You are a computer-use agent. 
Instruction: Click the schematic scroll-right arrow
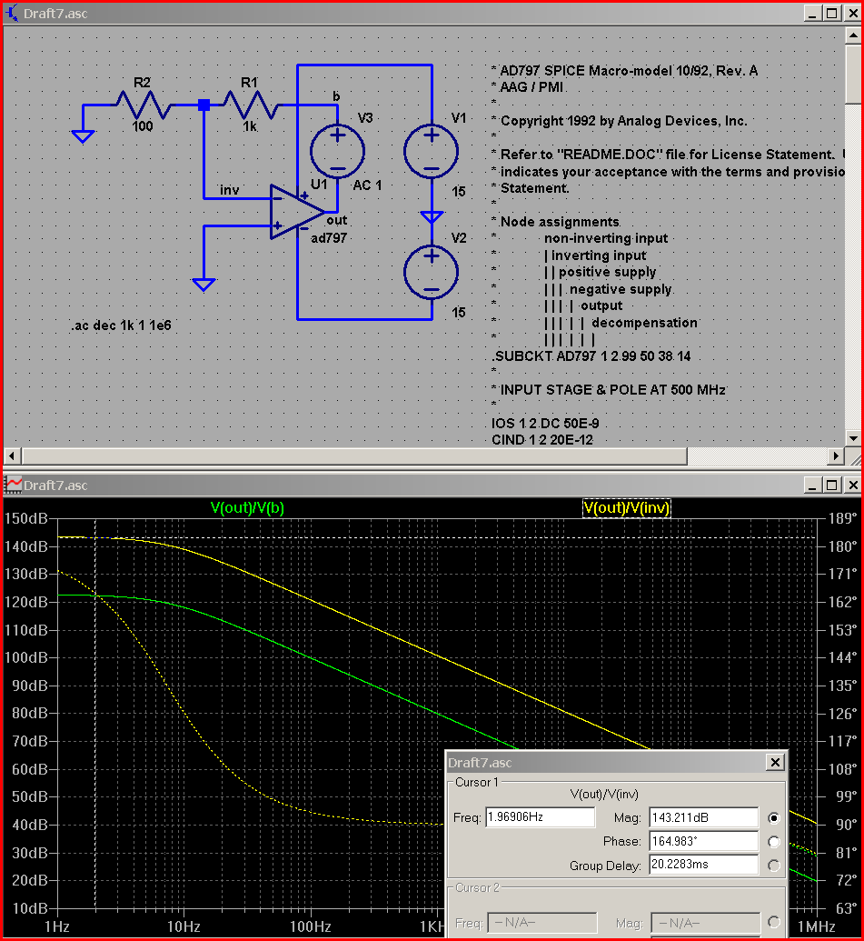tap(836, 456)
